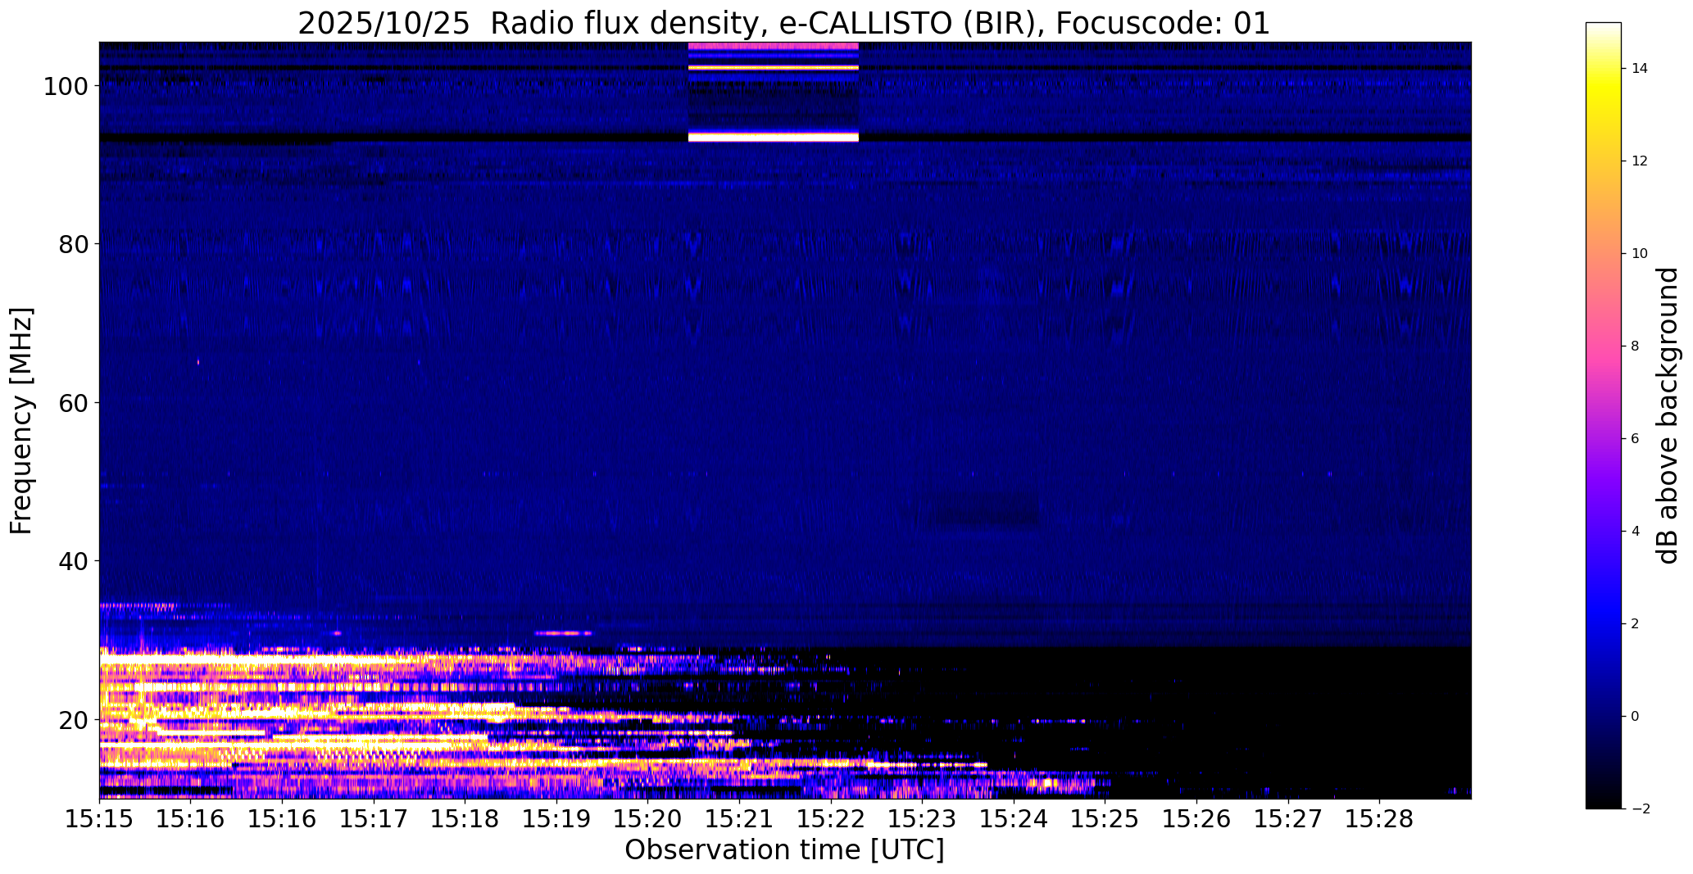Image resolution: width=1693 pixels, height=874 pixels.
Task: Click the 15:18 time tick label
Action: click(465, 819)
